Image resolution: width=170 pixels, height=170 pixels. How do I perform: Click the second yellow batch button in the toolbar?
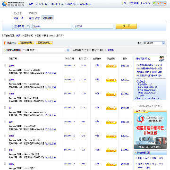44,43
